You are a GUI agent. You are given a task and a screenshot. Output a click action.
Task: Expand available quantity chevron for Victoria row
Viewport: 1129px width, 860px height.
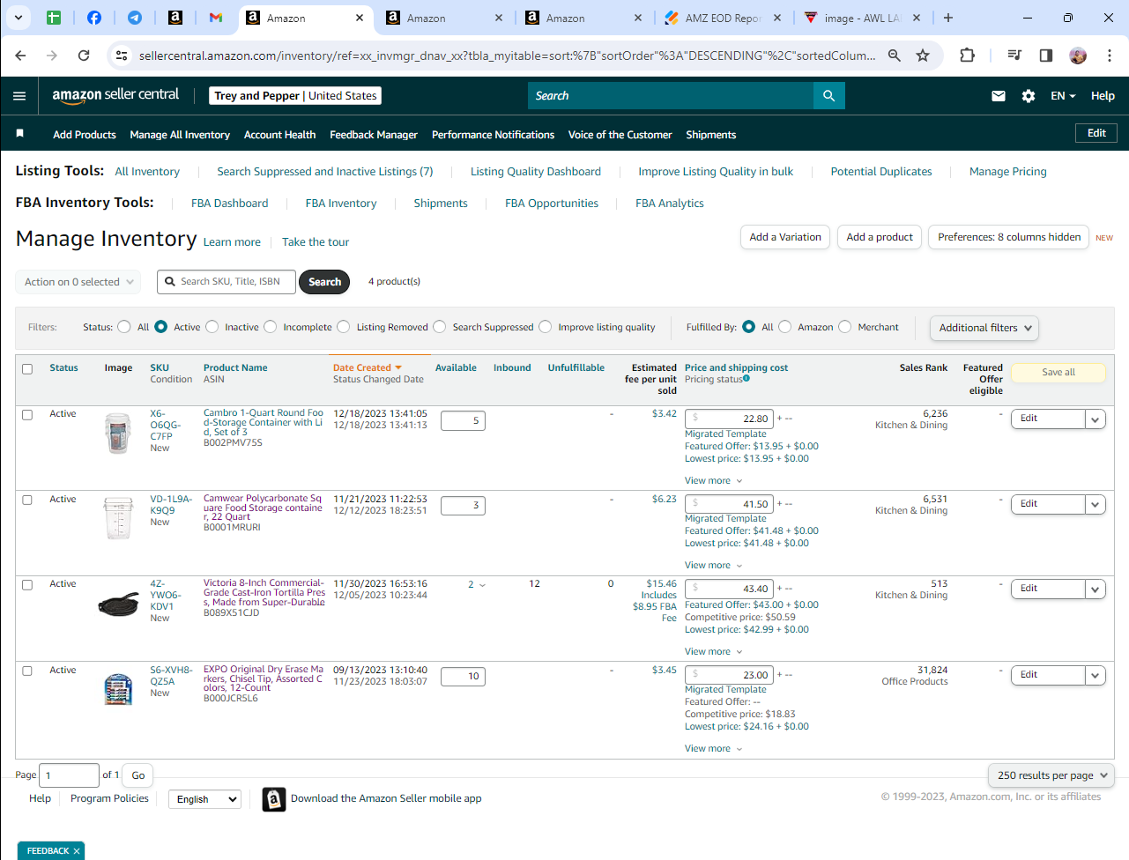pyautogui.click(x=482, y=585)
